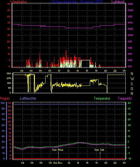Screen dimensions: 140x167
Task: Click the S compass label
Action: click(x=132, y=84)
